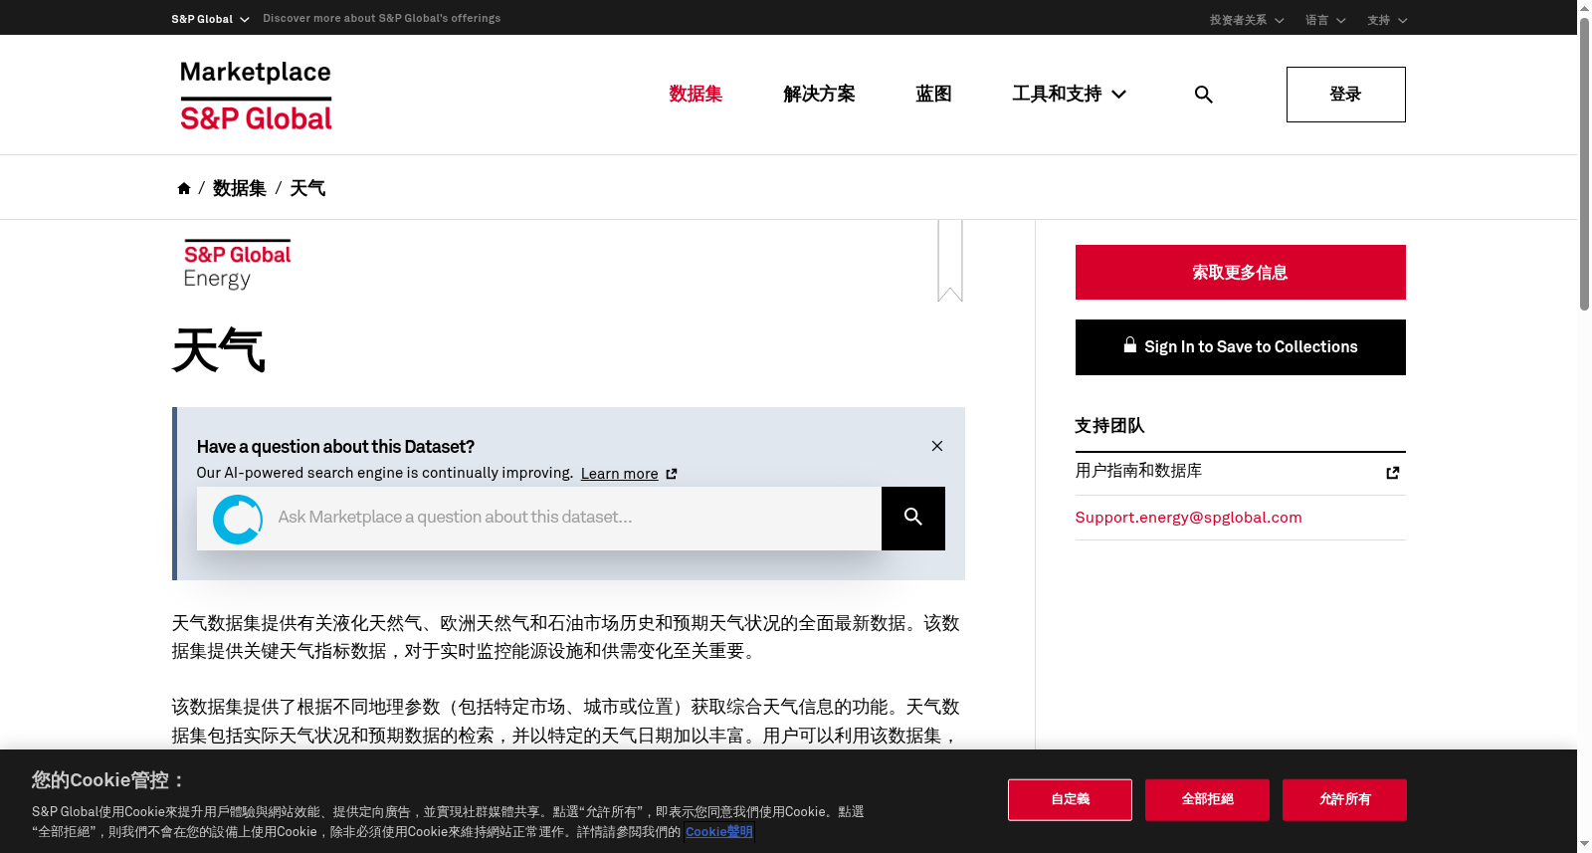This screenshot has height=853, width=1592.
Task: Expand the 投资者关系 dropdown
Action: coord(1247,20)
